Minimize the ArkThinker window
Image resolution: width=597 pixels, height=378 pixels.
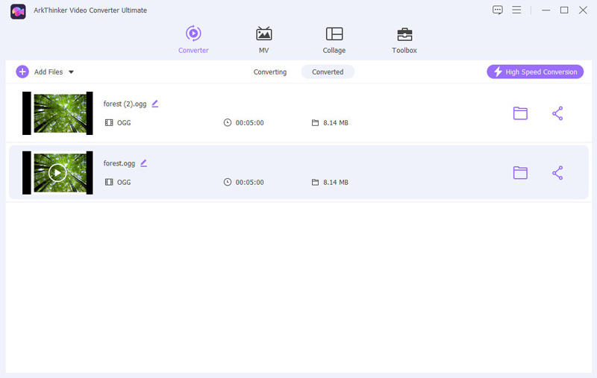click(x=546, y=10)
